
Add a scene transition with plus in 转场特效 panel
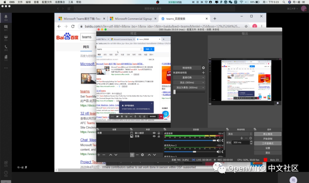click(x=241, y=138)
